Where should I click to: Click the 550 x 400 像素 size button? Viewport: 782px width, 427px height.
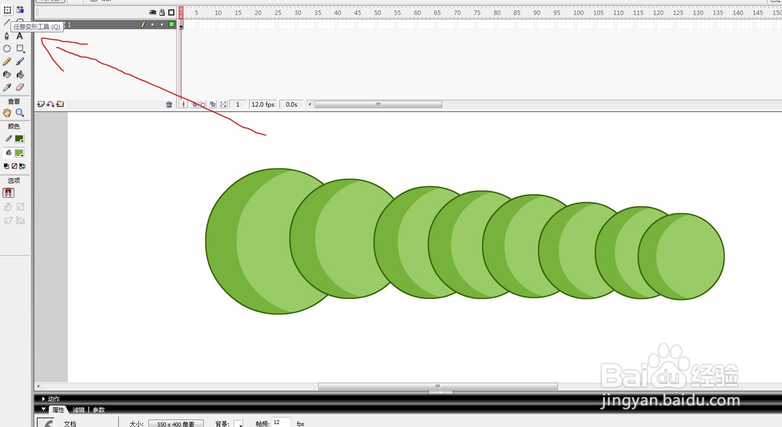point(176,424)
